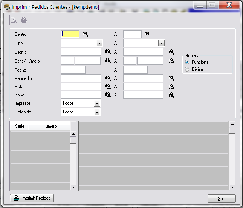Image resolution: width=243 pixels, height=208 pixels.
Task: Click the Serie start short field
Action: tap(67, 61)
